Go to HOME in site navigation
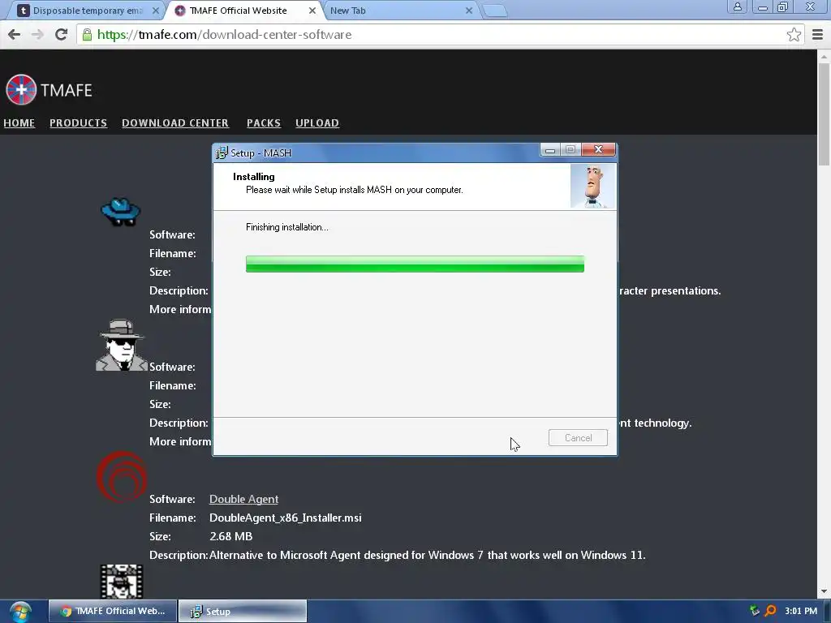831x623 pixels. 19,123
